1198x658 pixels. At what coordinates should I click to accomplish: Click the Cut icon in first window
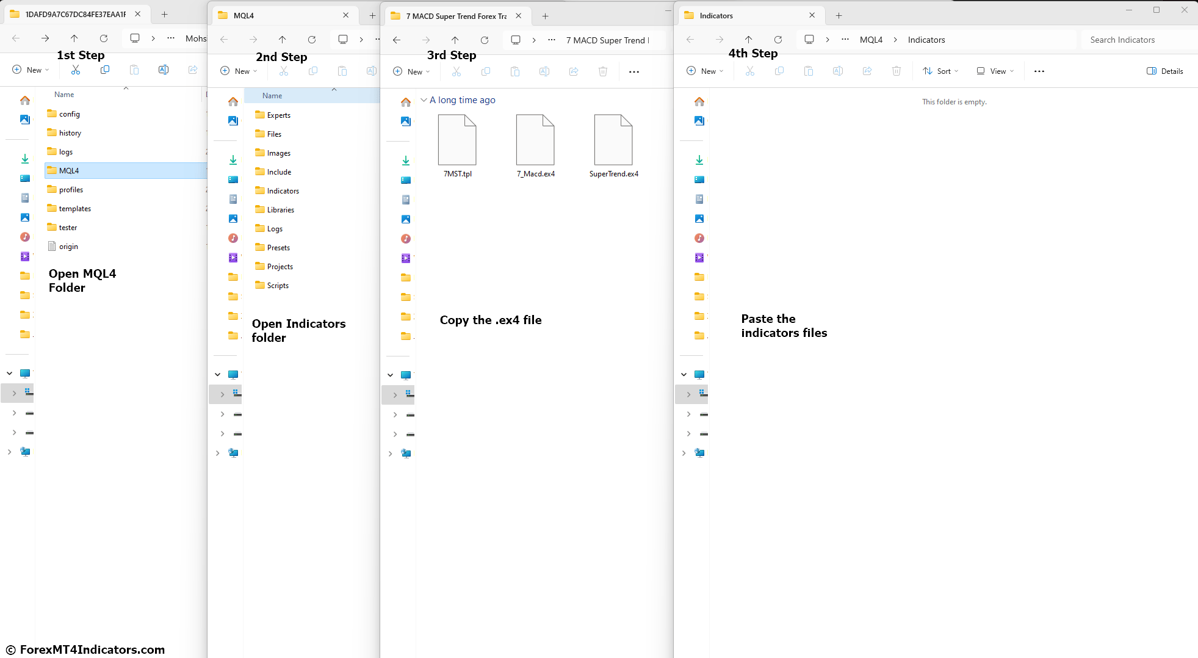76,70
